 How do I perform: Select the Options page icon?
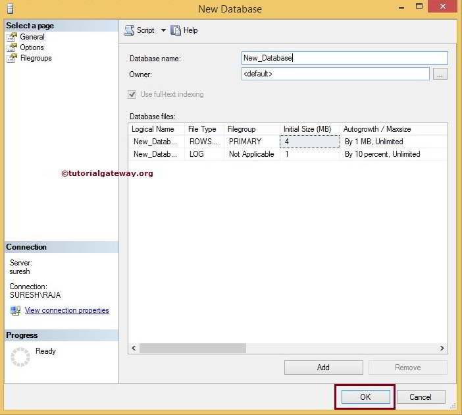click(x=12, y=47)
